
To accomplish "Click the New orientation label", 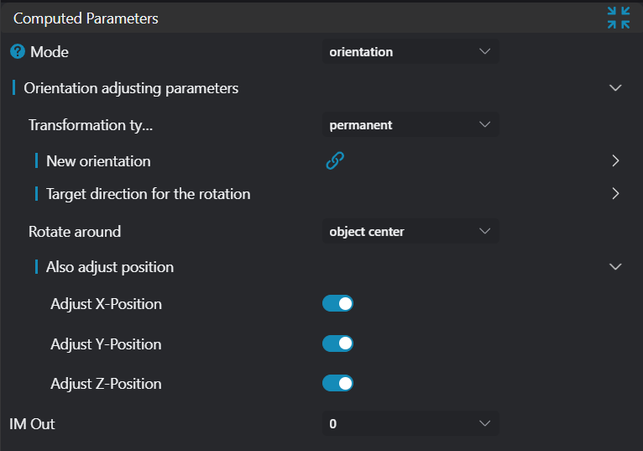I will point(98,160).
